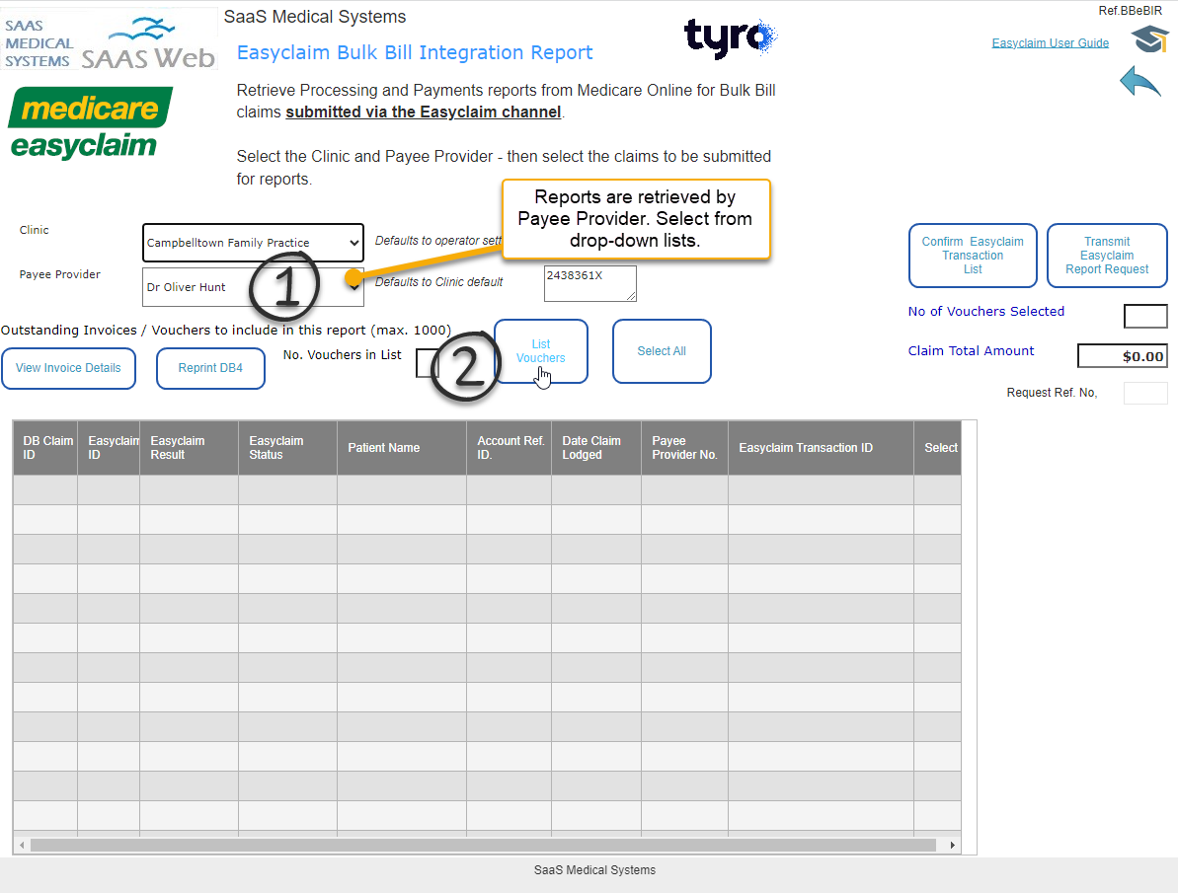
Task: Click the blue back arrow icon
Action: pos(1139,80)
